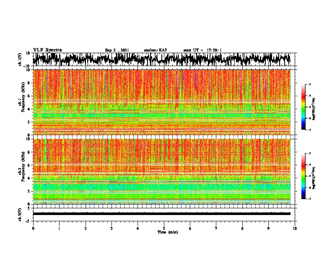Click the "-10" tick on ch.1(V) axis
Screen dimensions: 332x256
[27, 65]
